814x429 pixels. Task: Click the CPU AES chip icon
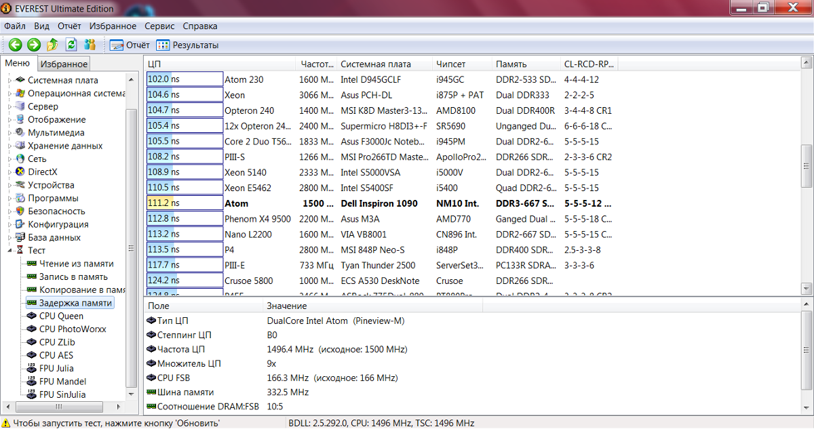tap(32, 355)
